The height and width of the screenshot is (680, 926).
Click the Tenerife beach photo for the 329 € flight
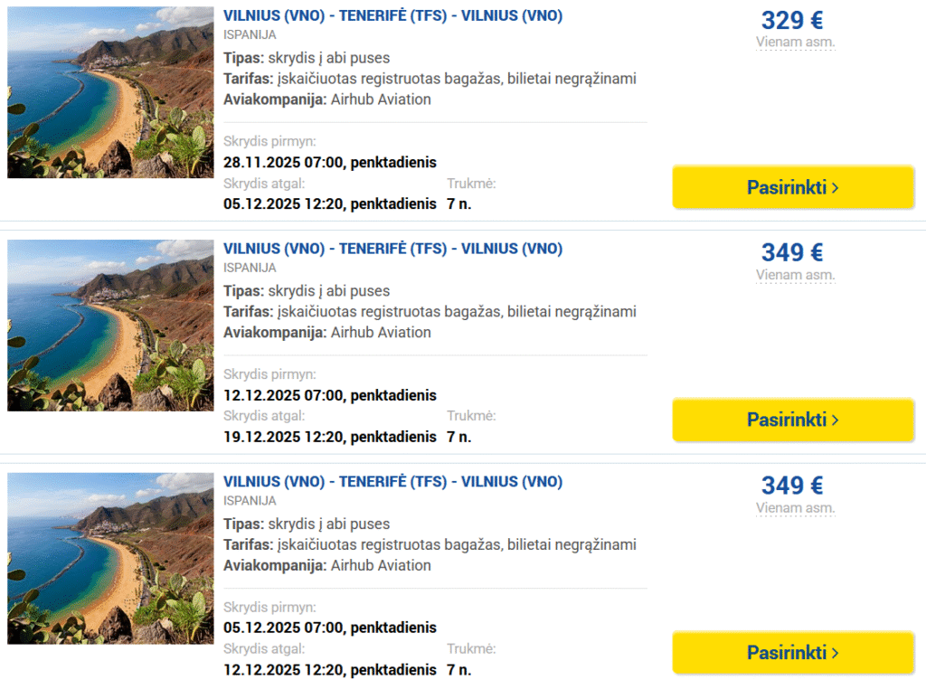pos(110,92)
